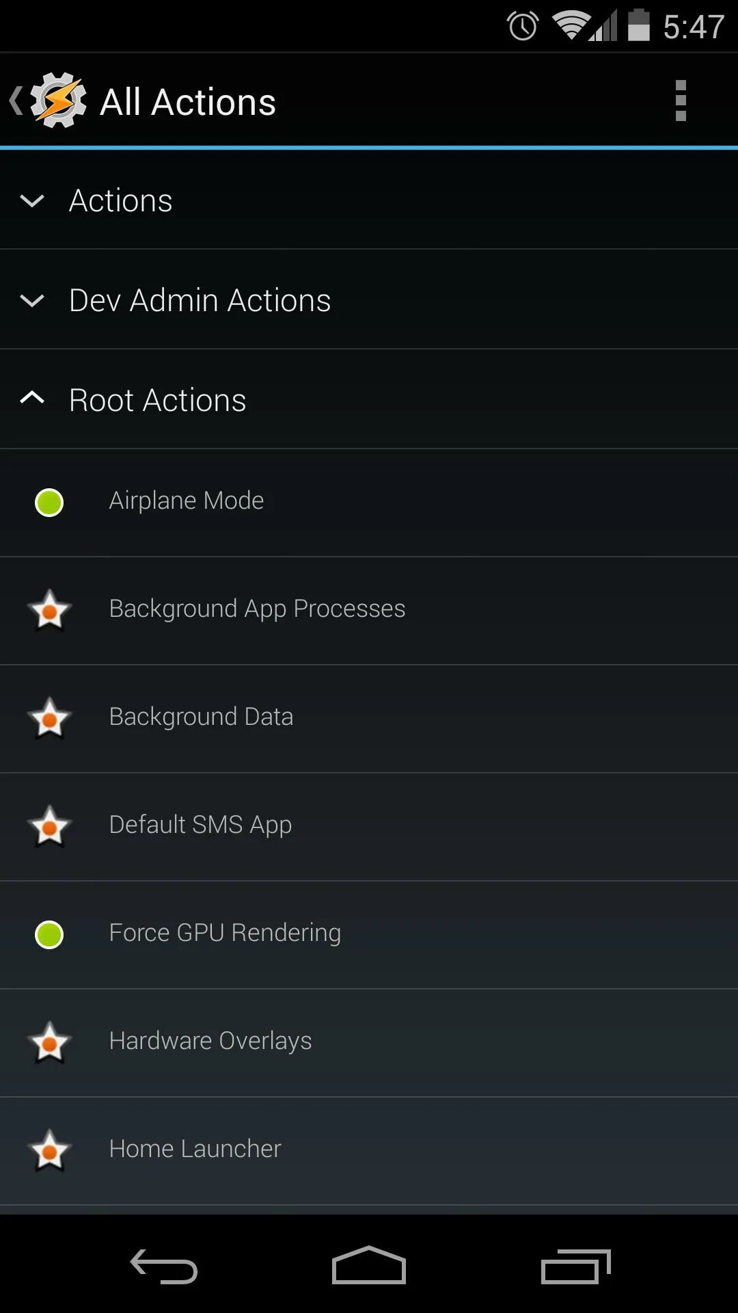Tap the star icon beside Hardware Overlays

pyautogui.click(x=49, y=1042)
